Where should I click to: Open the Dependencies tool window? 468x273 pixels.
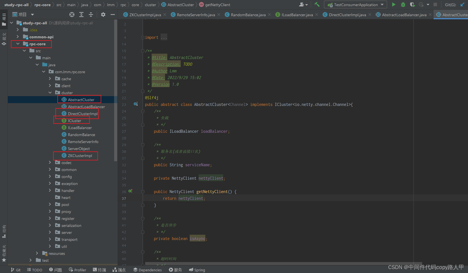147,270
